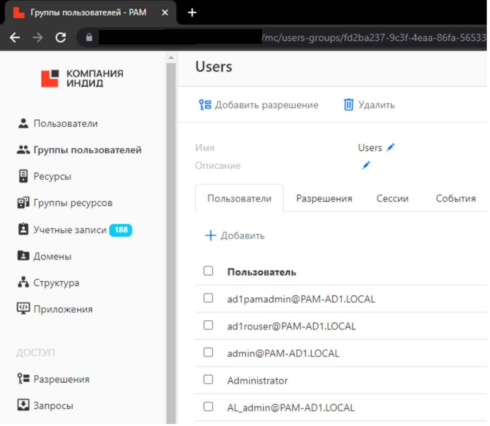Reload the page with browser refresh button

pos(61,38)
